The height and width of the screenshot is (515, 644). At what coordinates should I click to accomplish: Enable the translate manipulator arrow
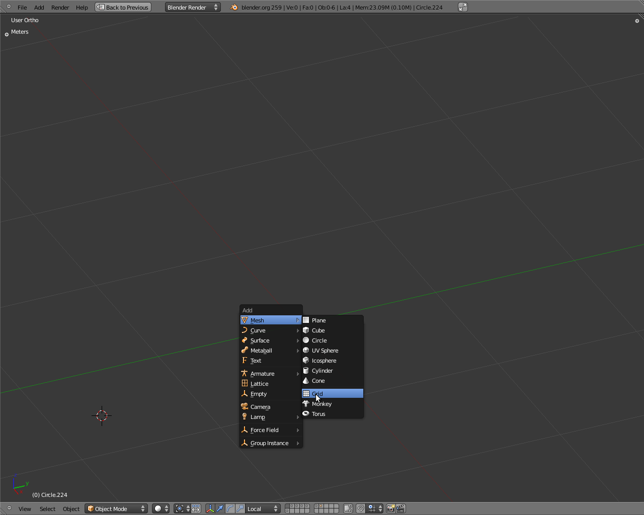tap(220, 509)
